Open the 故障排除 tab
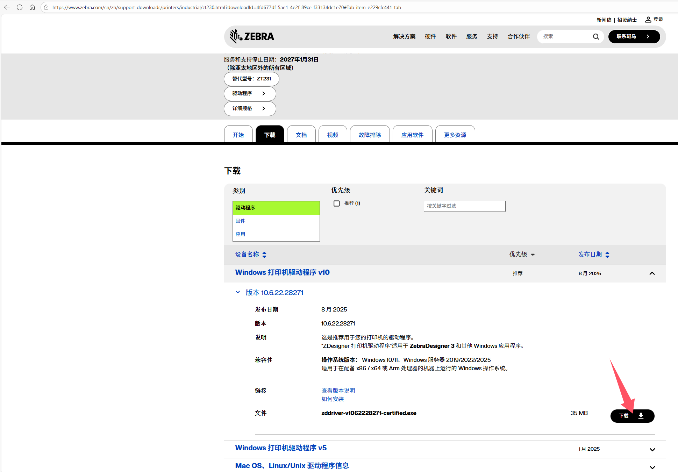 (370, 135)
